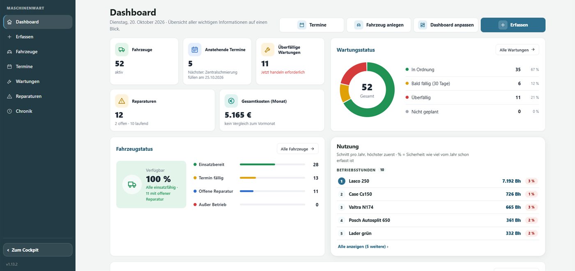Select the Lasco 250 usage row
The height and width of the screenshot is (271, 575).
pos(438,181)
